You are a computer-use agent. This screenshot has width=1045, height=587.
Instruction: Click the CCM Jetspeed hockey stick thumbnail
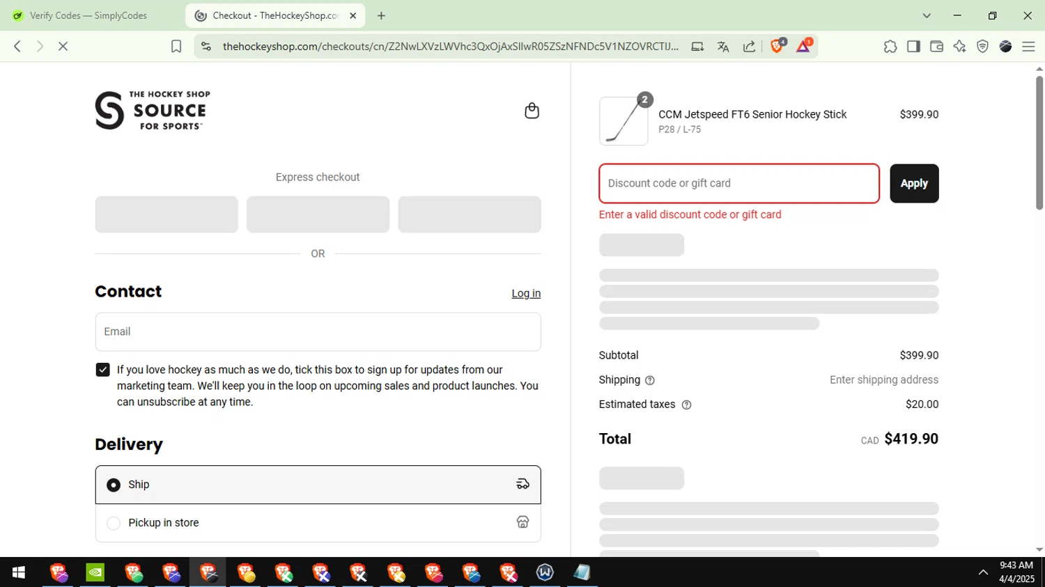point(624,120)
